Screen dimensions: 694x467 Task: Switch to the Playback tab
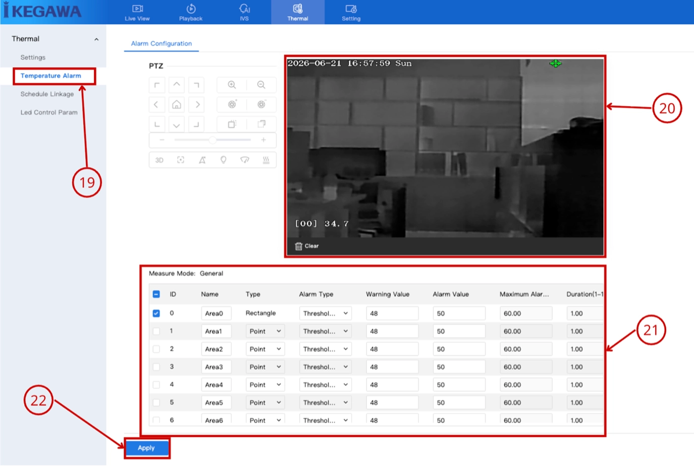point(191,12)
